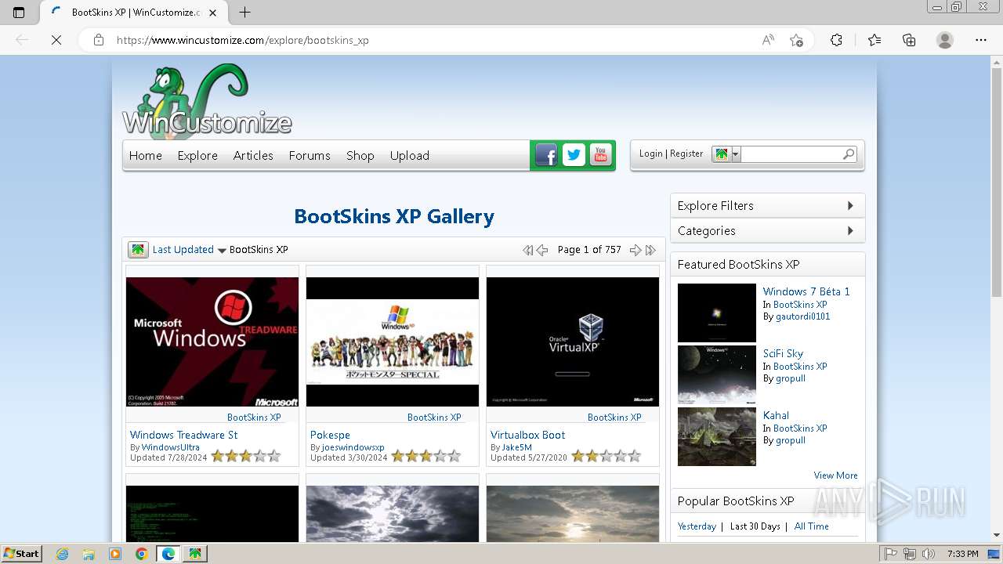
Task: Open Virtualbox Boot skin link
Action: coord(527,435)
